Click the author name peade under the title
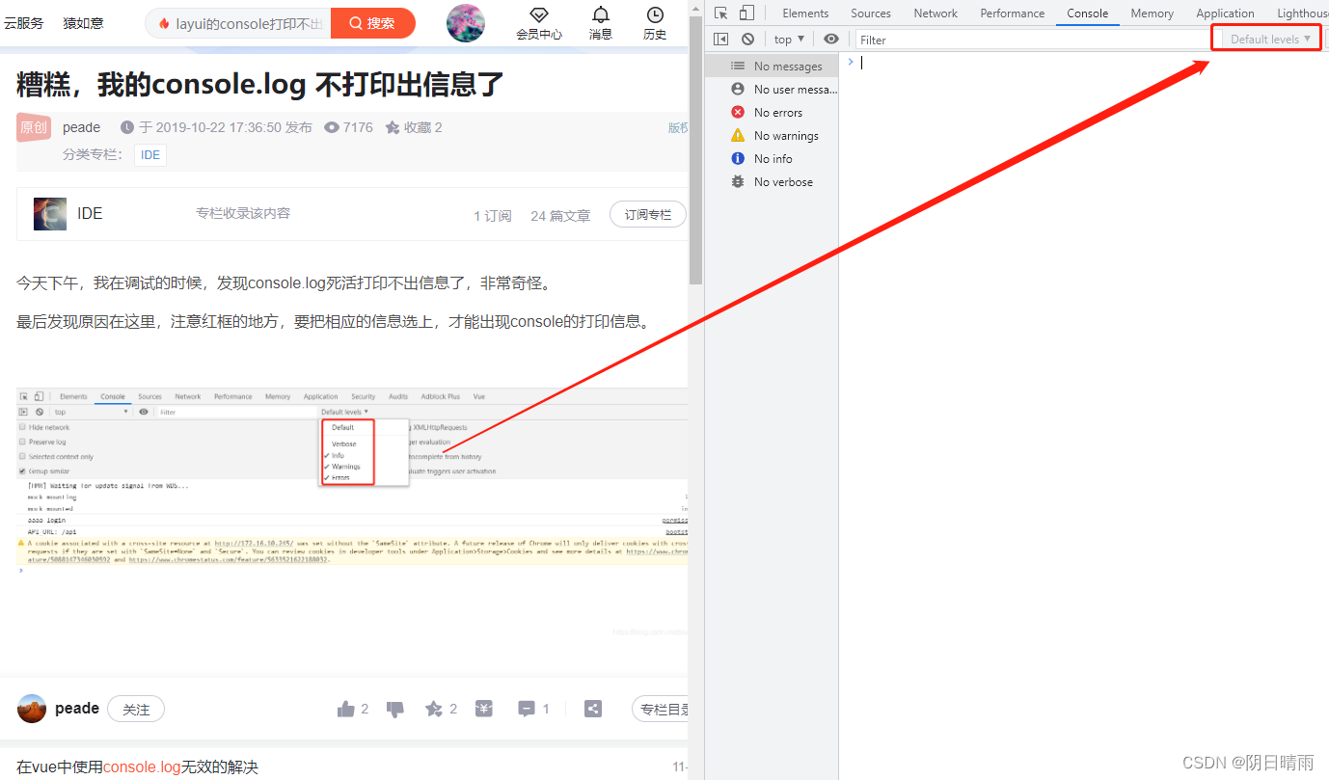 pyautogui.click(x=82, y=127)
